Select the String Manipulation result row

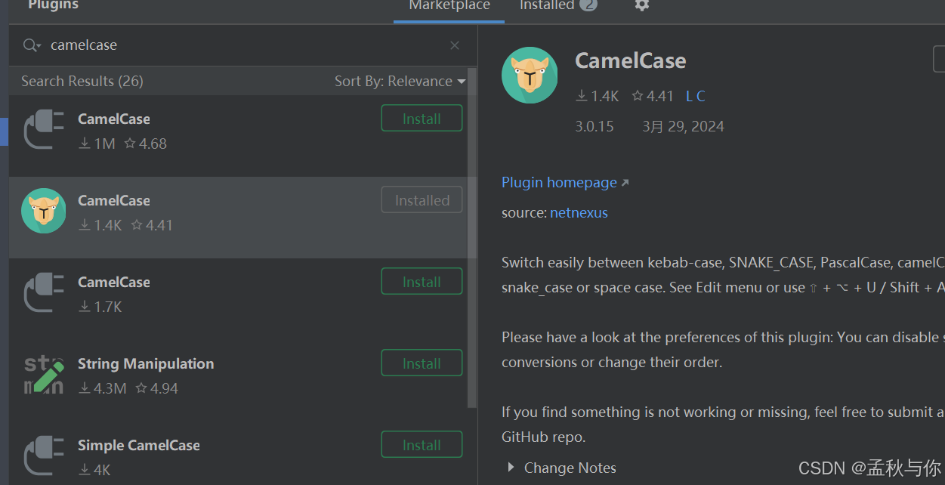pyautogui.click(x=239, y=375)
